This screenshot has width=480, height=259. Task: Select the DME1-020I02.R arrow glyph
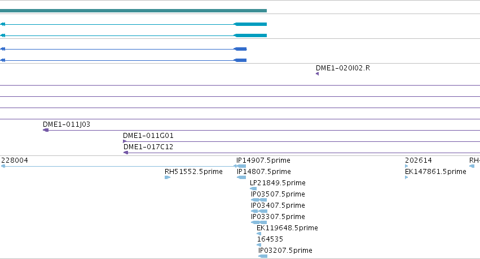pos(317,74)
